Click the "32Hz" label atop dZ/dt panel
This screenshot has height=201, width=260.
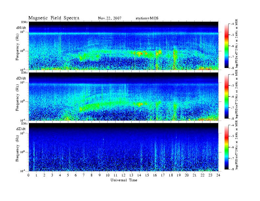[24, 123]
